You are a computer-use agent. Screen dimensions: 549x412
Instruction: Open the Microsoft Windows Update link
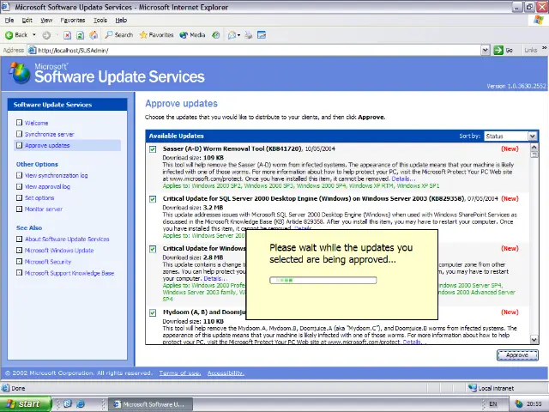pos(59,251)
